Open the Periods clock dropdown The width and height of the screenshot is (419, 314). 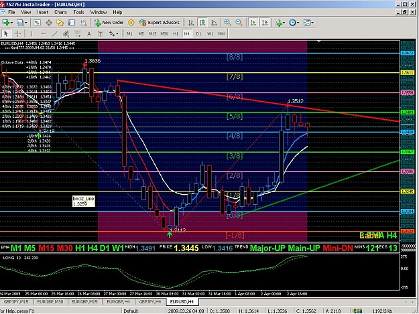294,23
